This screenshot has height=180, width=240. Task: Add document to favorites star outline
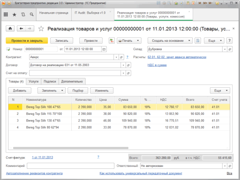tap(41, 29)
